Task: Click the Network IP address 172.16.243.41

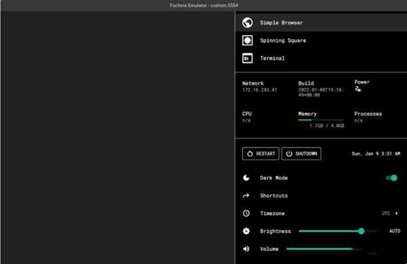Action: point(260,90)
